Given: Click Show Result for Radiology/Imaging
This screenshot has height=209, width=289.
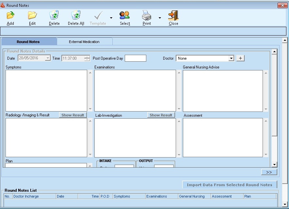Looking at the screenshot, I should pos(73,115).
